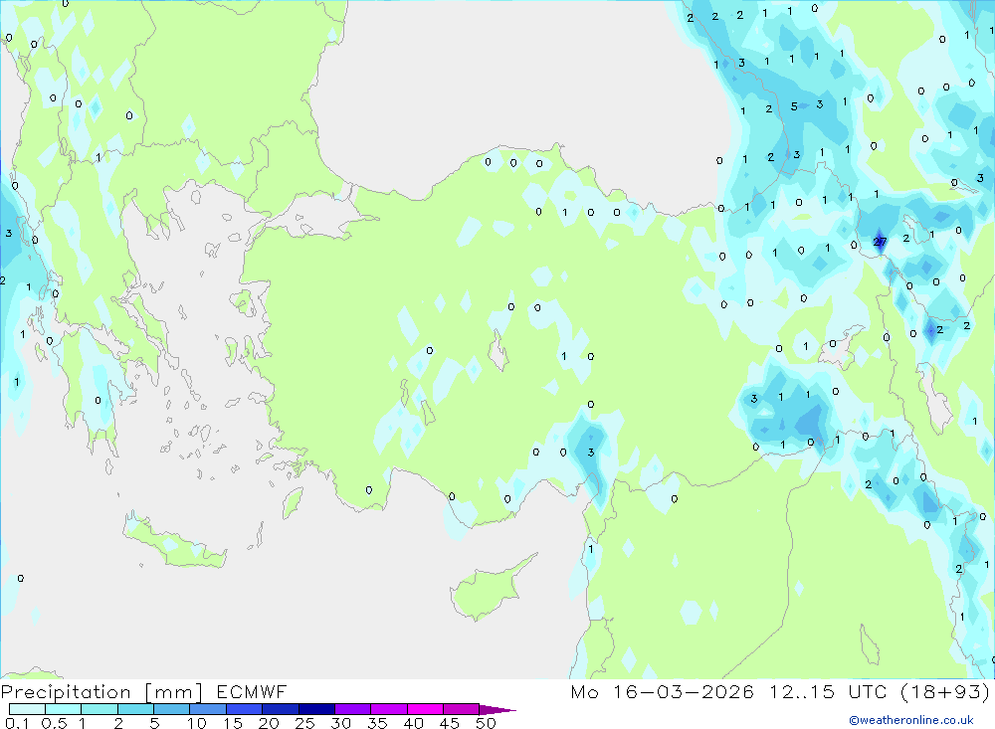995x729 pixels.
Task: Click the 1–2 mm legend color swatch
Action: click(x=99, y=709)
